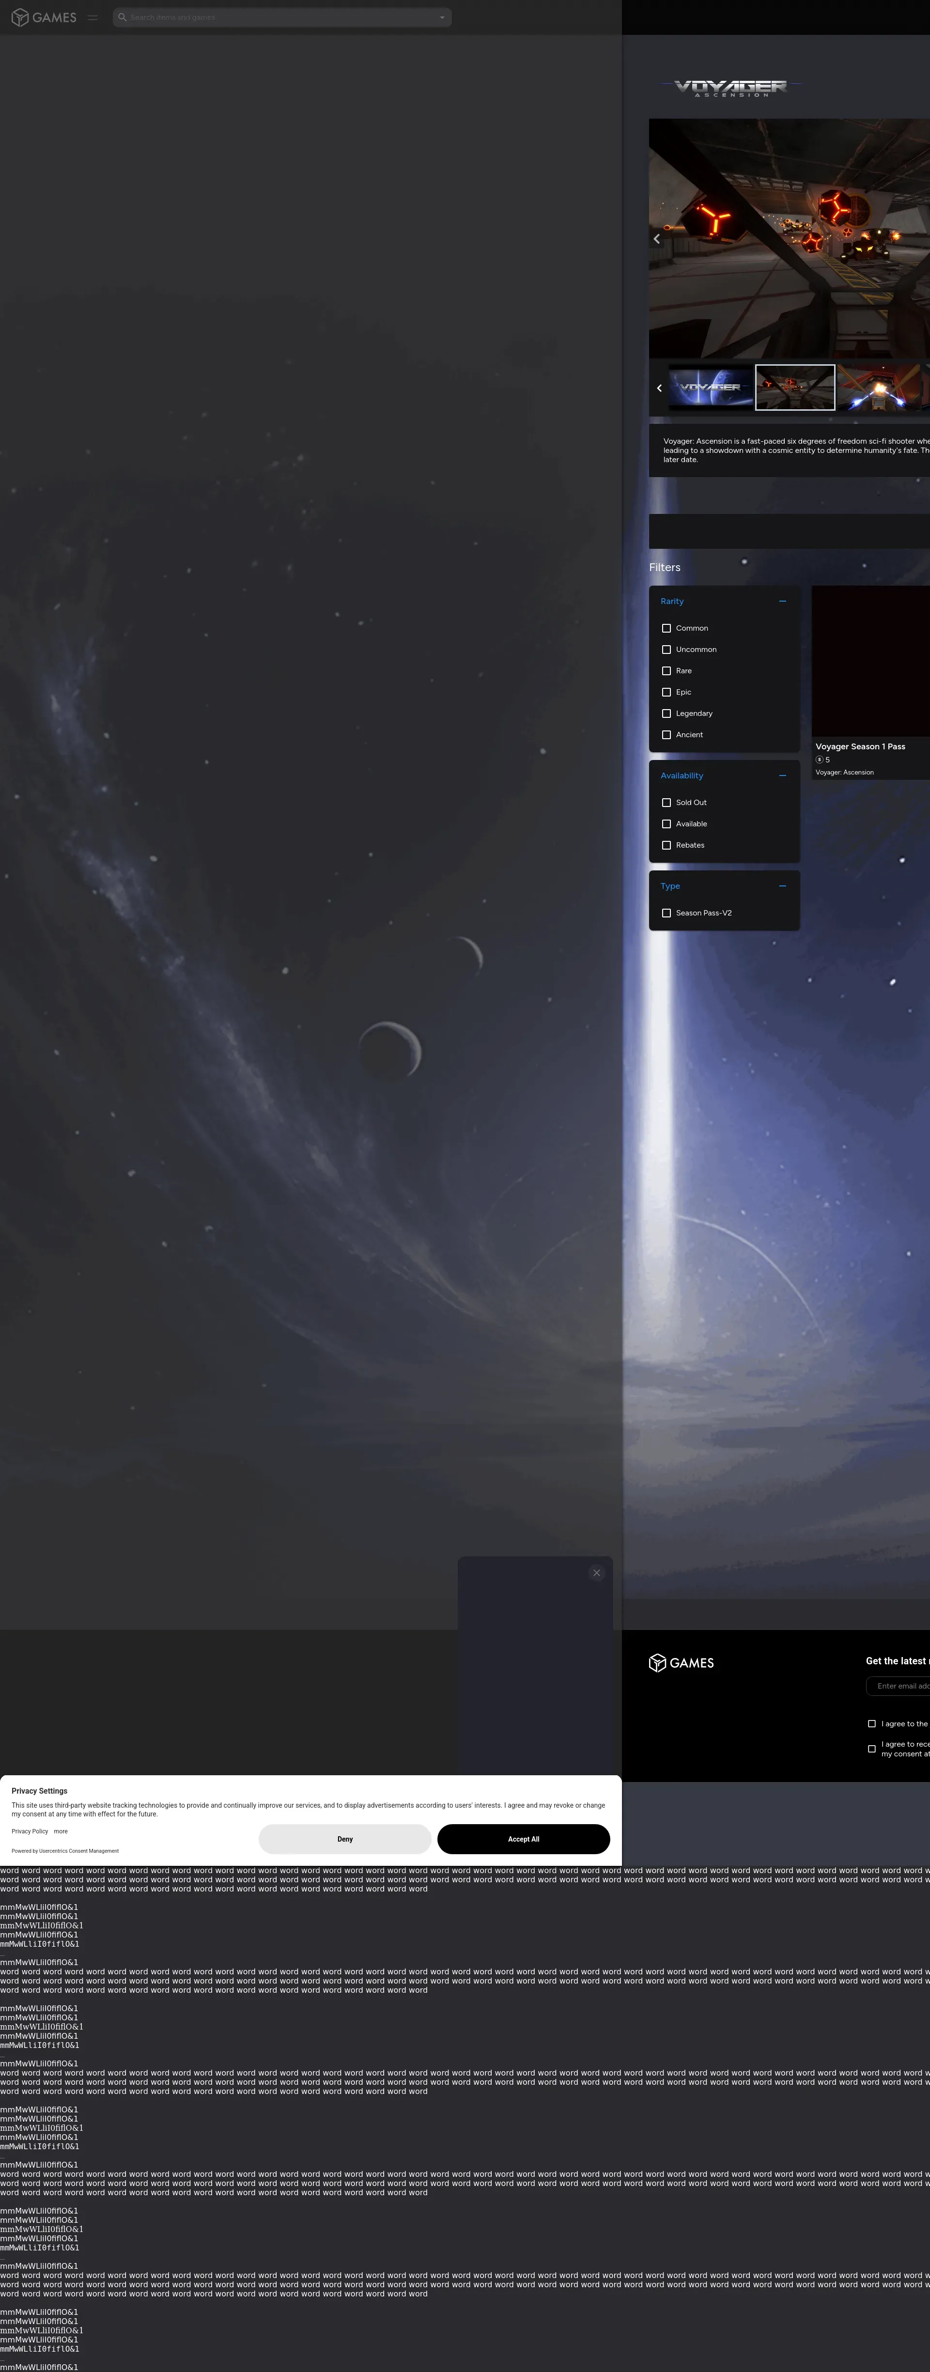930x2372 pixels.
Task: Open the search bar dropdown arrow
Action: (442, 17)
